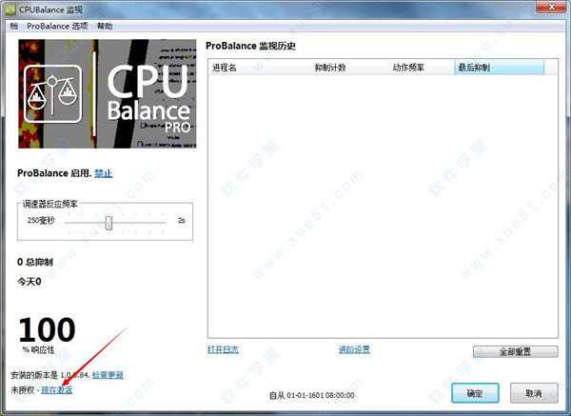Open the 帮助 menu

coord(105,26)
